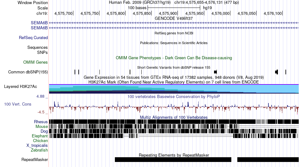
Task: Click the Rhesus alignment label
Action: (41, 122)
